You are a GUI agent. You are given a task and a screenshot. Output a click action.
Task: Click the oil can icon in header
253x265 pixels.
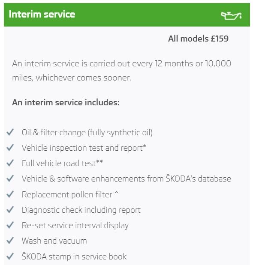pyautogui.click(x=231, y=15)
